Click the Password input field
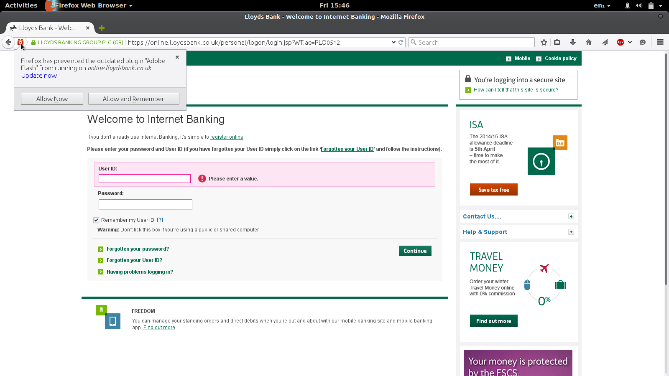669x376 pixels. tap(146, 204)
